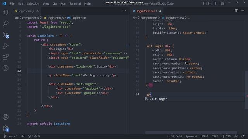Toggle Secondary Side Bar layout icon
Viewport: 248px width, 139px height.
pos(215,3)
